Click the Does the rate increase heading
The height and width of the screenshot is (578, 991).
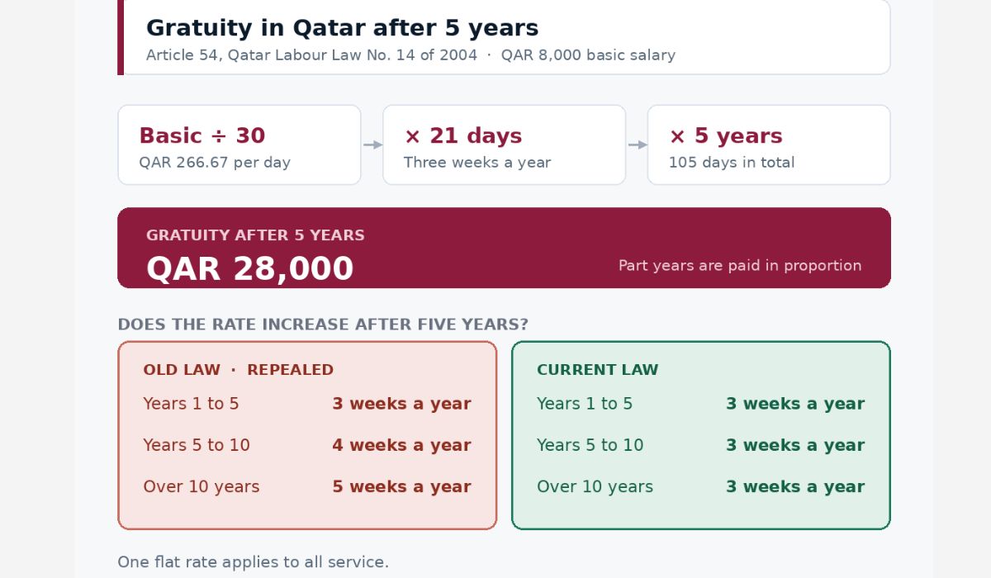click(323, 325)
